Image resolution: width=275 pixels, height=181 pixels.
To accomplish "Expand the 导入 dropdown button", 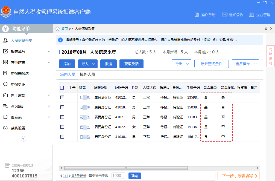I will point(88,64).
